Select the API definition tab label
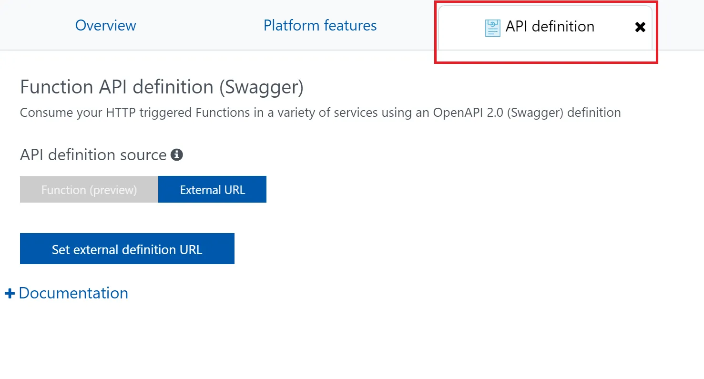704x379 pixels. [x=550, y=26]
